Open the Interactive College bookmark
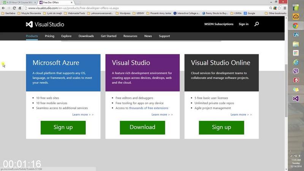This screenshot has height=171, width=304. point(186,13)
